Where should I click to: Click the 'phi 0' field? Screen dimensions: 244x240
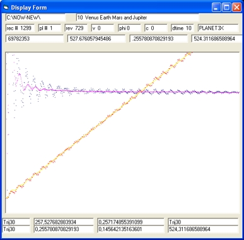click(x=129, y=28)
